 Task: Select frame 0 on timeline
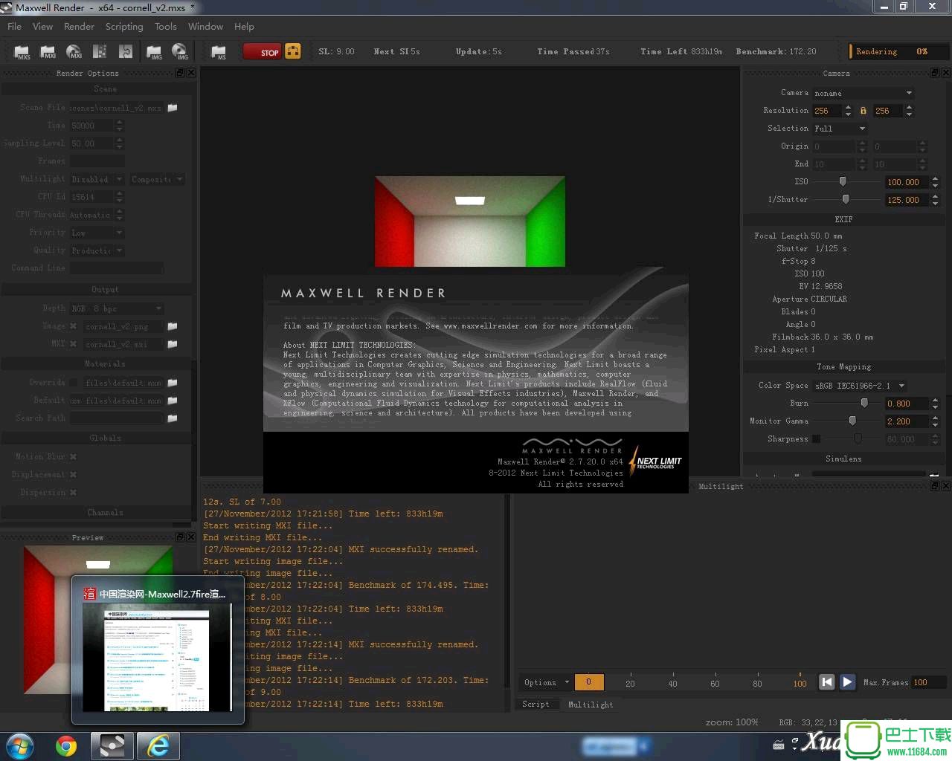pos(588,682)
